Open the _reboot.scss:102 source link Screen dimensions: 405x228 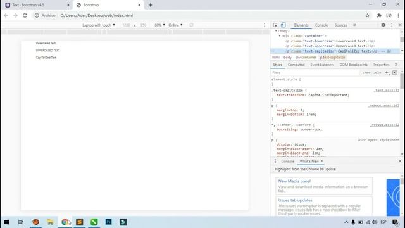click(384, 106)
